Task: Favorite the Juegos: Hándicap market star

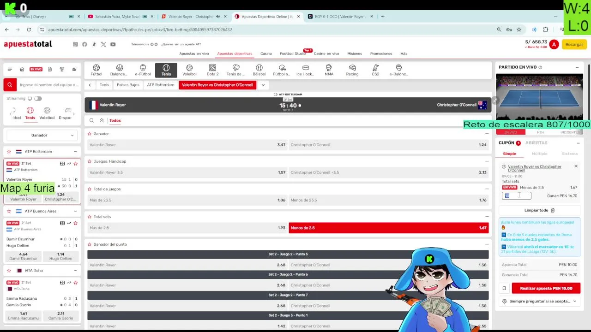Action: click(90, 161)
